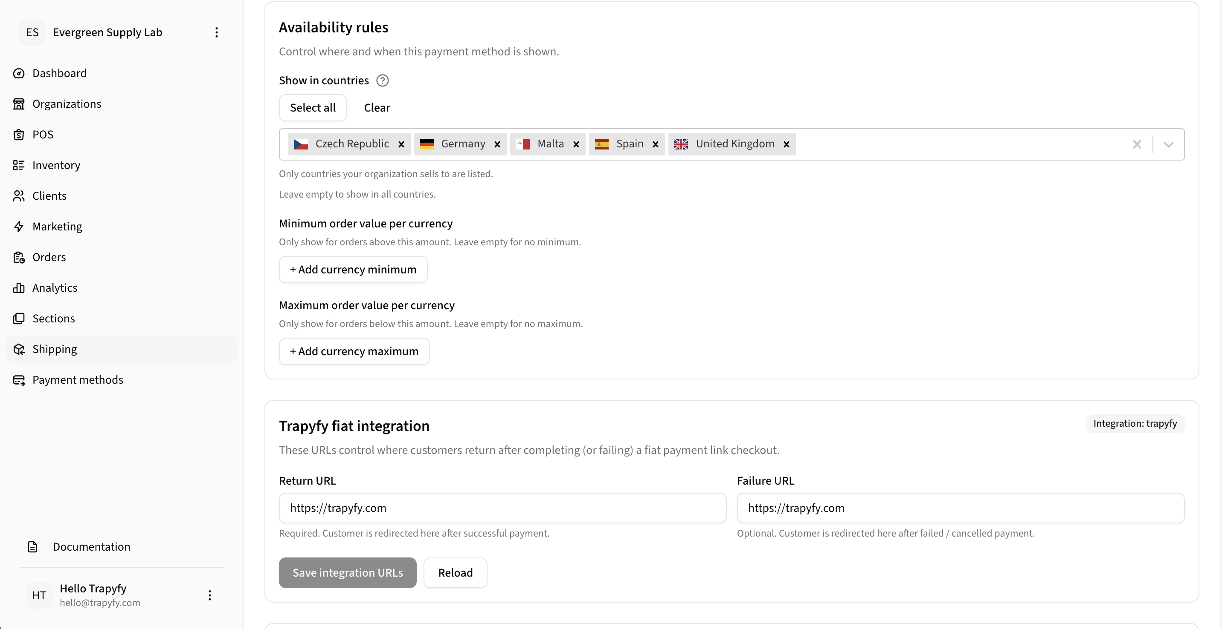The width and height of the screenshot is (1222, 629).
Task: Remove the Czech Republic country tag
Action: (x=401, y=144)
